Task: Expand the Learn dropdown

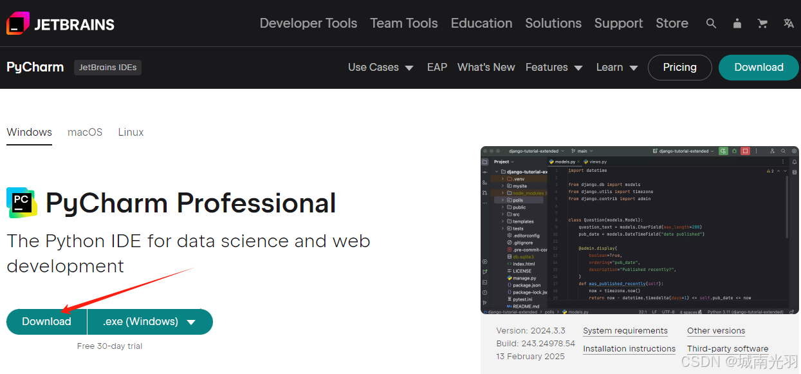Action: 617,67
